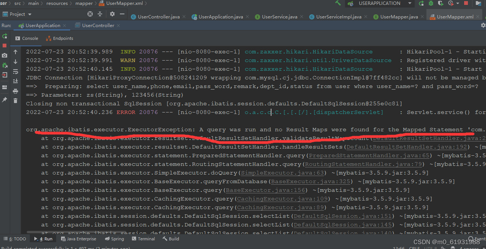Click the Build project hammer icon

click(x=338, y=3)
